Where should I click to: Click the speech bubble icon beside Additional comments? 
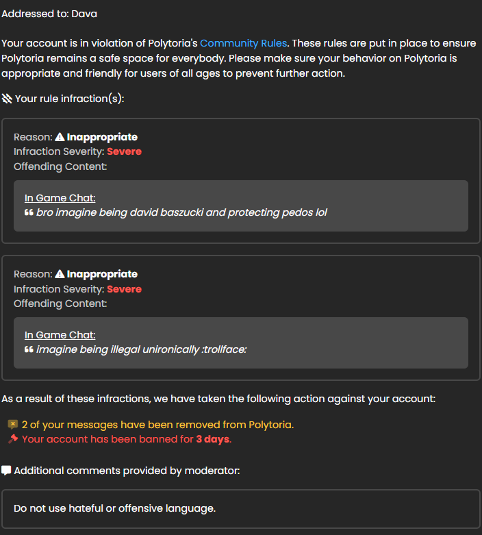(x=6, y=471)
